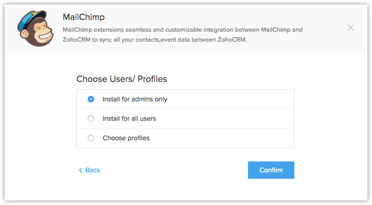
Task: Click the 'Install for admins only' label text
Action: coord(135,99)
